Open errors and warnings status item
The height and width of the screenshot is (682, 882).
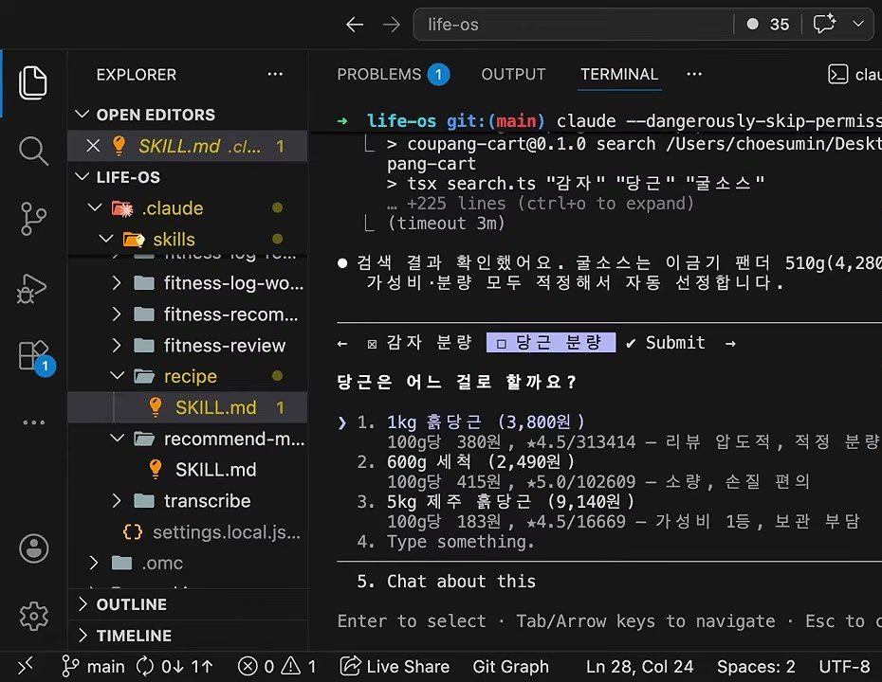pyautogui.click(x=277, y=667)
